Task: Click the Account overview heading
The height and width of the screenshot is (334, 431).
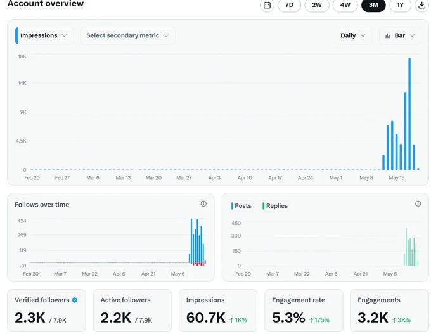Action: click(46, 4)
